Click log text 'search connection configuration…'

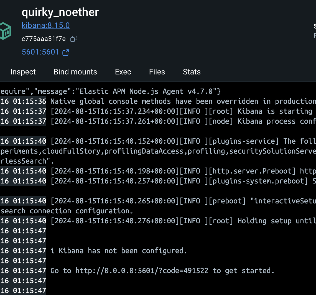[67, 211]
